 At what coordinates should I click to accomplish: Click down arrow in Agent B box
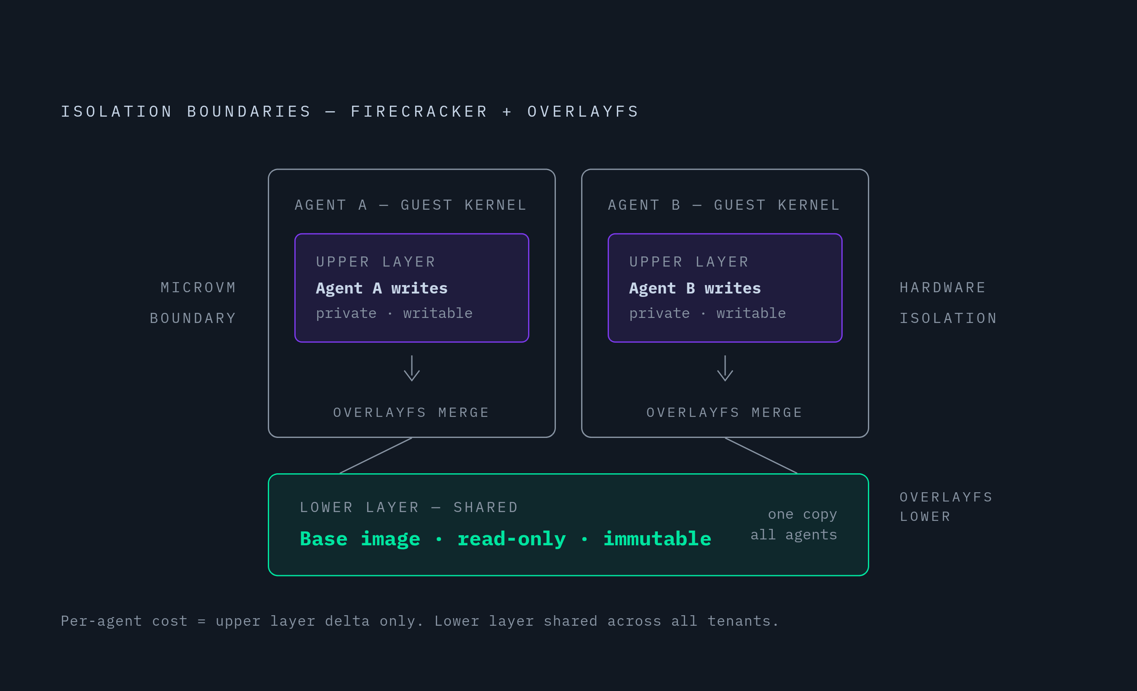pos(725,368)
